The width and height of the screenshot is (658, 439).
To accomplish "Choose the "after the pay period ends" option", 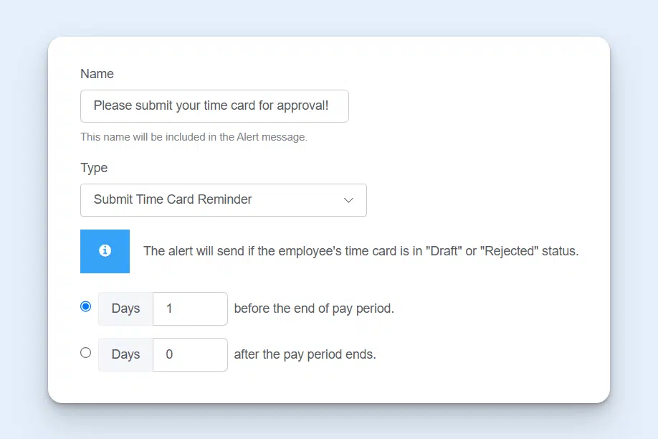I will point(86,353).
